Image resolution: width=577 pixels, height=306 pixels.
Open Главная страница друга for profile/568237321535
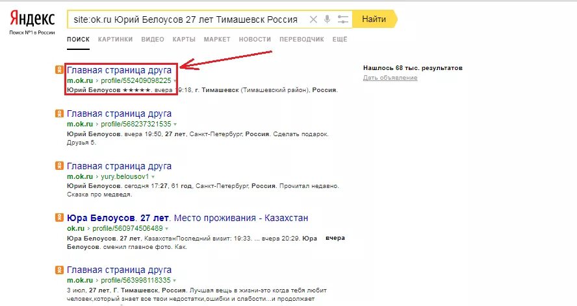(x=119, y=113)
